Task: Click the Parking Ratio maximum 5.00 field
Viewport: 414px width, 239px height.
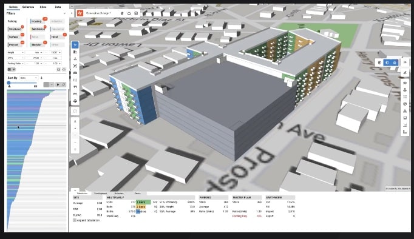Action: pos(53,64)
